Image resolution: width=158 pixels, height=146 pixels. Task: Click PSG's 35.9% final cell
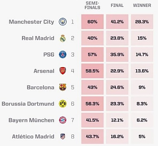117,54
